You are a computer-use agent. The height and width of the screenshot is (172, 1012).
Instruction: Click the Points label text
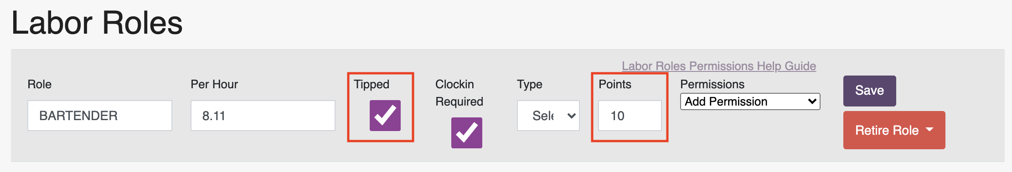click(615, 84)
